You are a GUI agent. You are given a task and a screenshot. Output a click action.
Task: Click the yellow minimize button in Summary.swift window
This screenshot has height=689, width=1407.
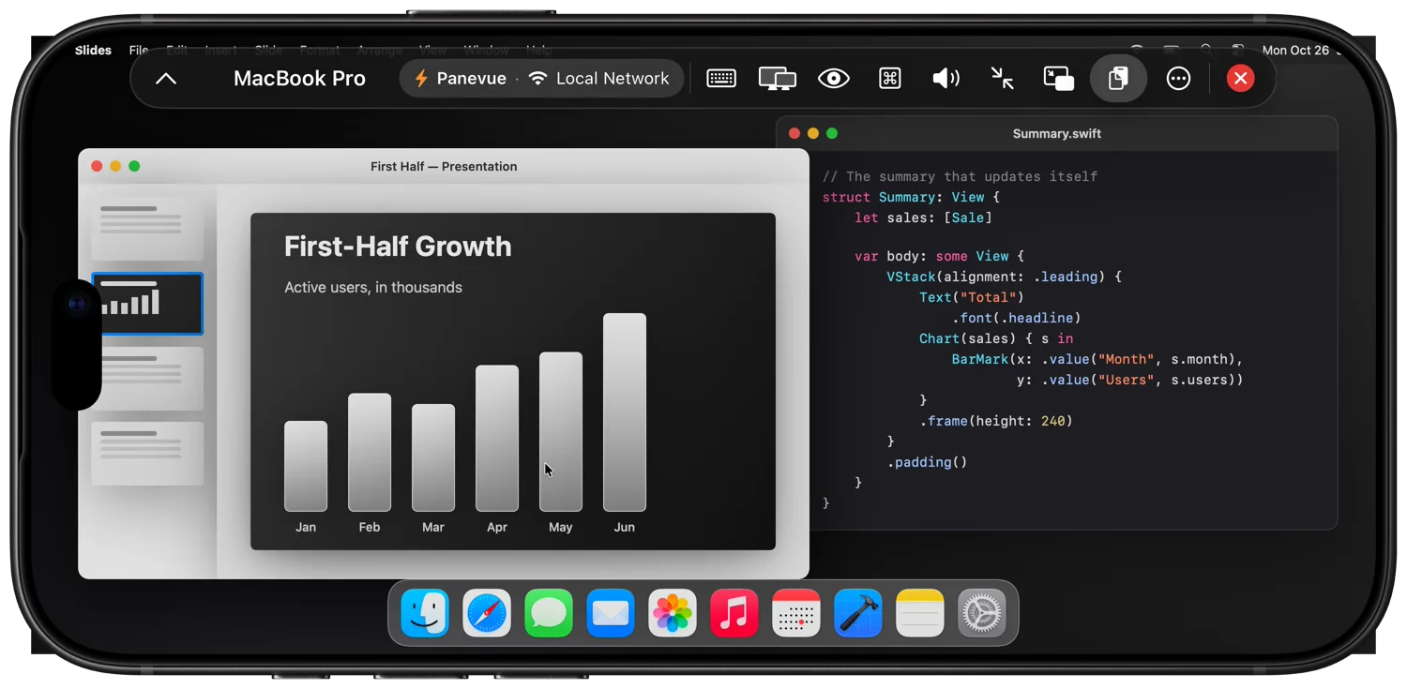813,133
